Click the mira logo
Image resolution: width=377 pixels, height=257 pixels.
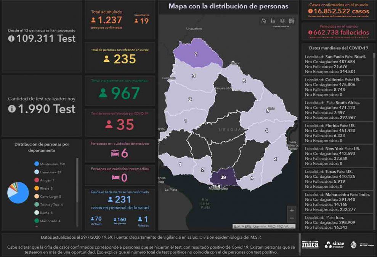click(310, 244)
